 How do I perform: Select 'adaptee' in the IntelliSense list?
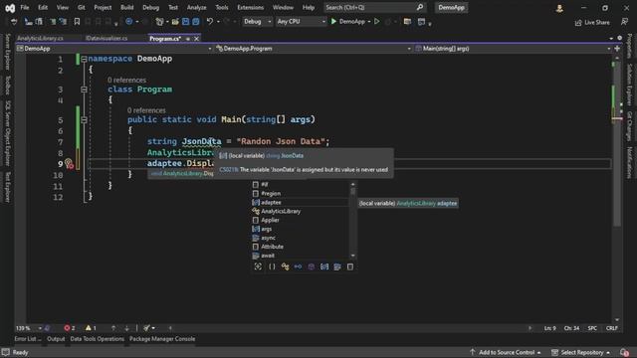(301, 202)
